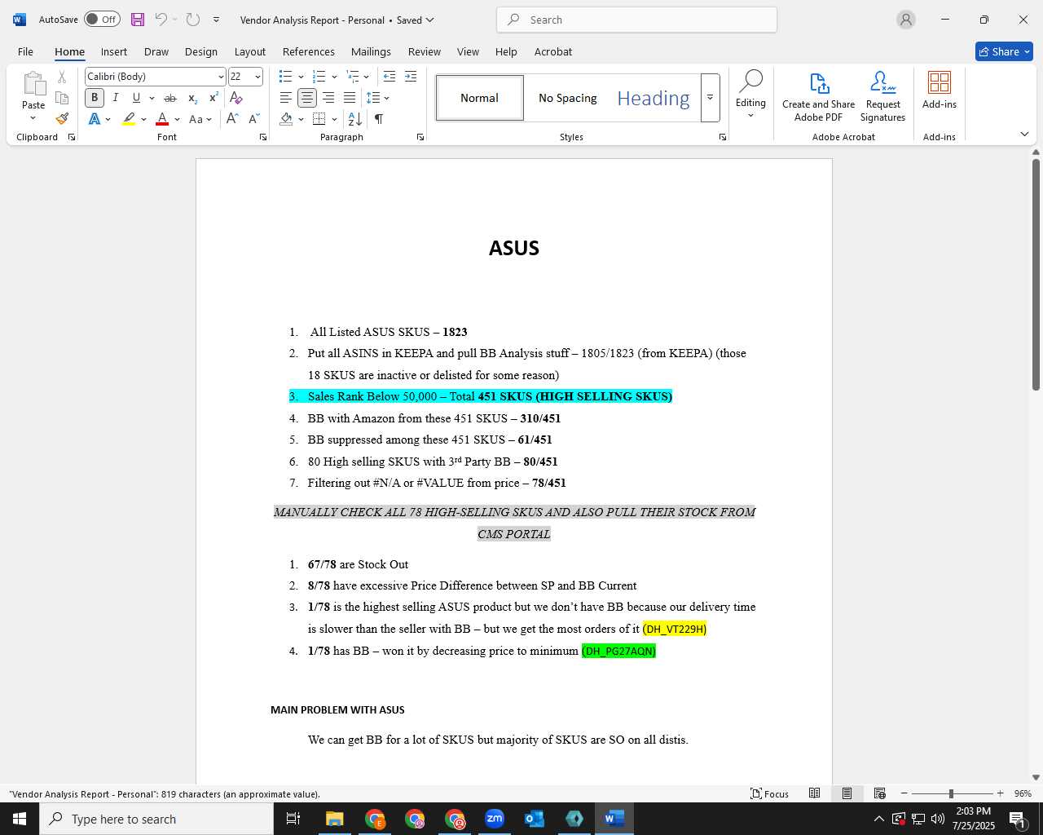This screenshot has width=1043, height=835.
Task: Switch to the Acrobat tab
Action: [x=553, y=51]
